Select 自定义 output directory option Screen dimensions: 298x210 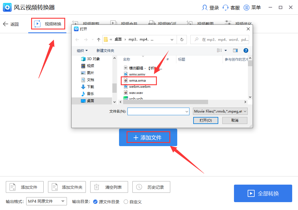pyautogui.click(x=133, y=202)
